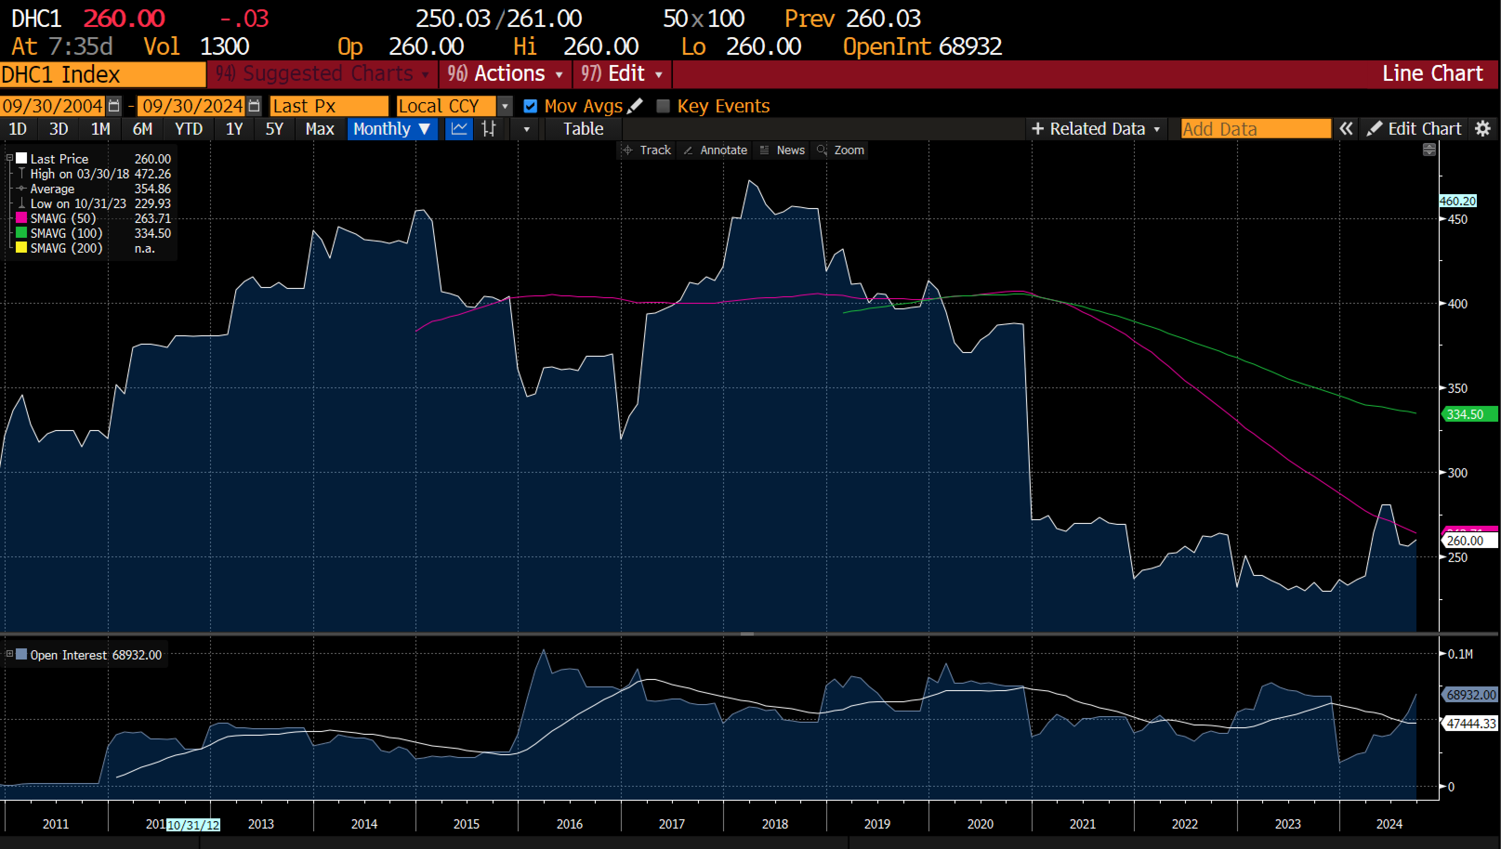Collapse the panel using the double chevrons
Viewport: 1501px width, 849px height.
[1346, 129]
